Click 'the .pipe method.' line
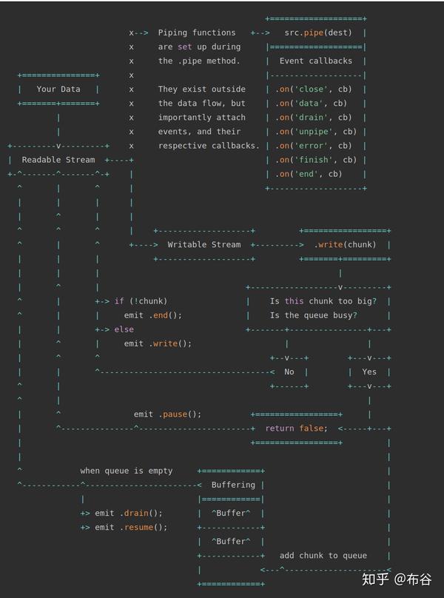444x598 pixels. pyautogui.click(x=199, y=61)
